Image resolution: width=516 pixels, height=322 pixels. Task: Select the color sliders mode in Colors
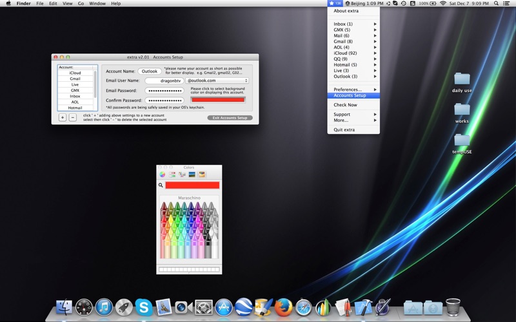[x=172, y=175]
